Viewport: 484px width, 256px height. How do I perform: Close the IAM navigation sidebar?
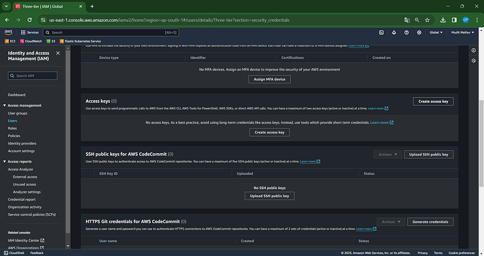[x=58, y=54]
